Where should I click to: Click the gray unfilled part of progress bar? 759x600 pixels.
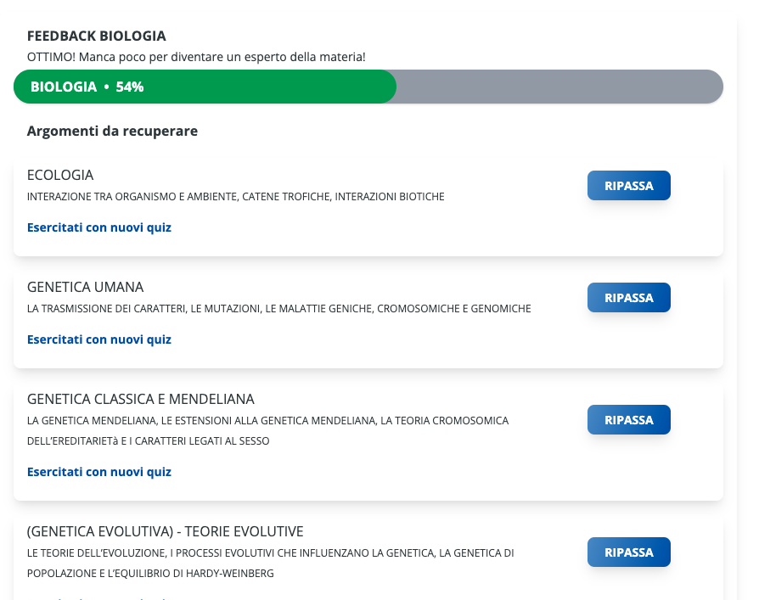pyautogui.click(x=559, y=87)
